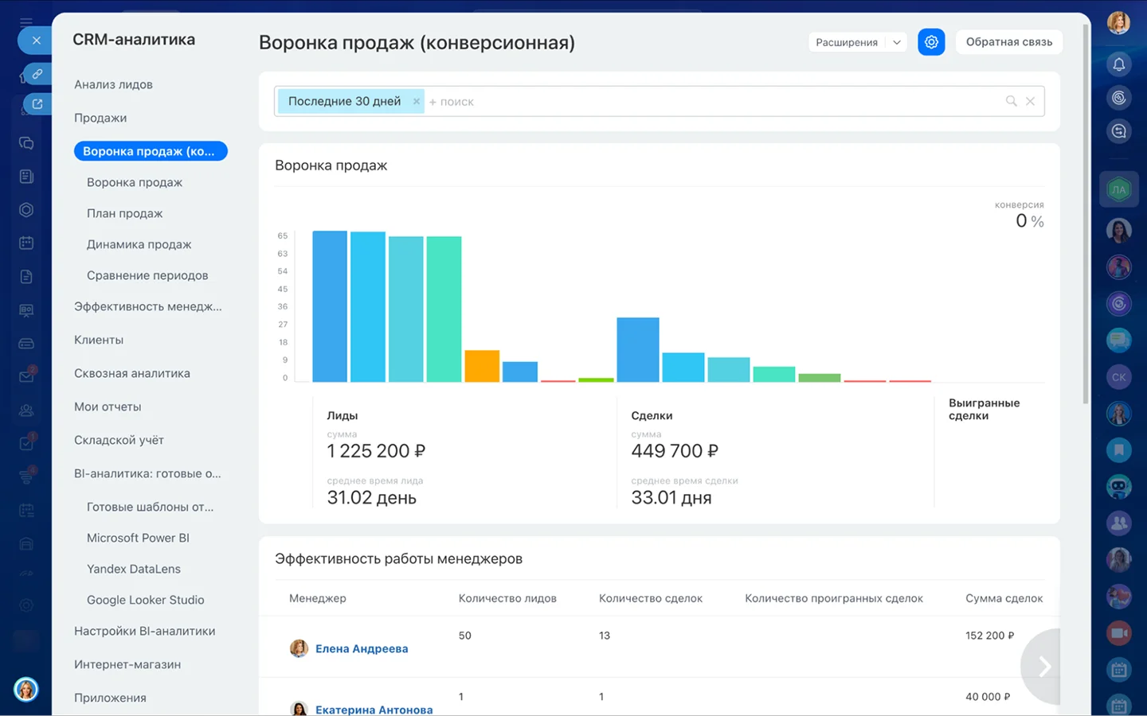Open the green ЛА hexagon chat

[1119, 189]
